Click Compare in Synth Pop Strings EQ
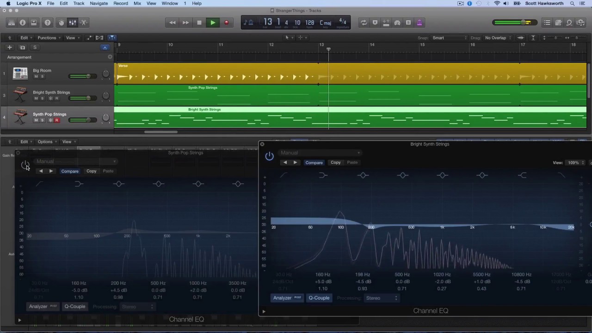Image resolution: width=592 pixels, height=333 pixels. tap(70, 171)
